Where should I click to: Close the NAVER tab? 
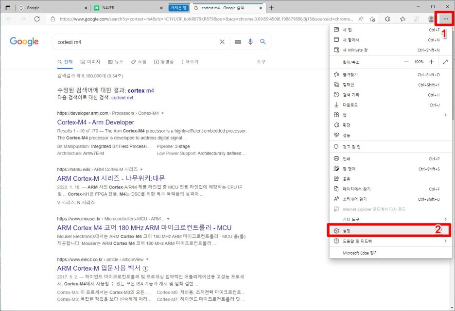161,8
